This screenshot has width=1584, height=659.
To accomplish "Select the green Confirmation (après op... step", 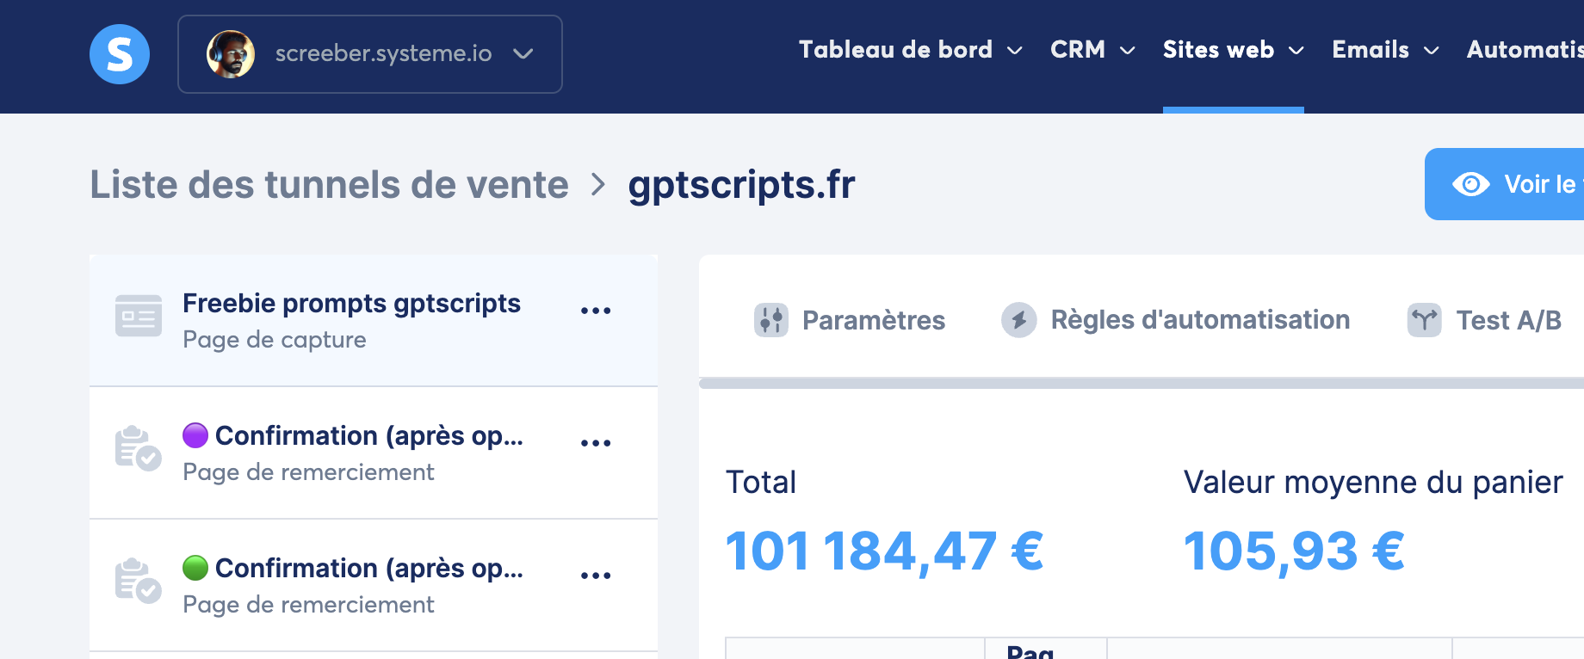I will (x=374, y=586).
